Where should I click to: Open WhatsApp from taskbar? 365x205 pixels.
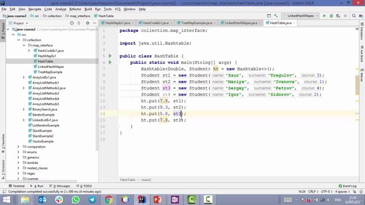[75, 200]
